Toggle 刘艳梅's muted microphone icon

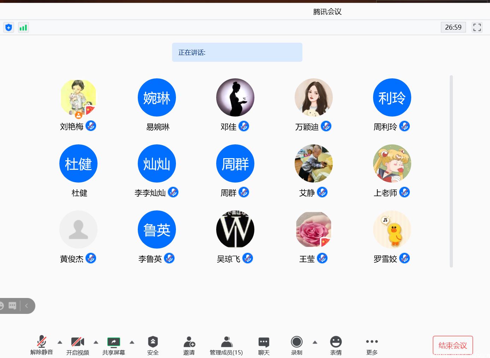point(91,126)
